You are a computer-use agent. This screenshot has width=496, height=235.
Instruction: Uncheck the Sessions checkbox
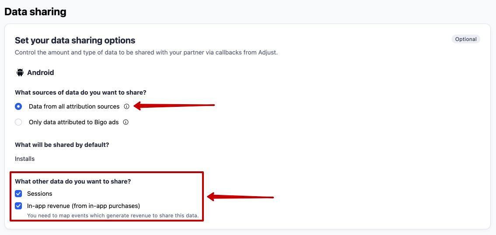click(x=18, y=193)
